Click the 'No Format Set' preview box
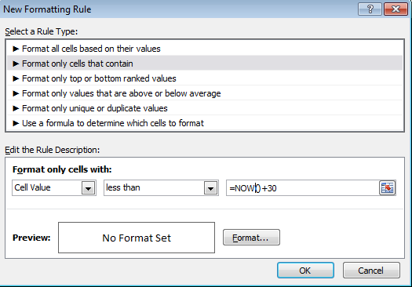 click(x=137, y=238)
